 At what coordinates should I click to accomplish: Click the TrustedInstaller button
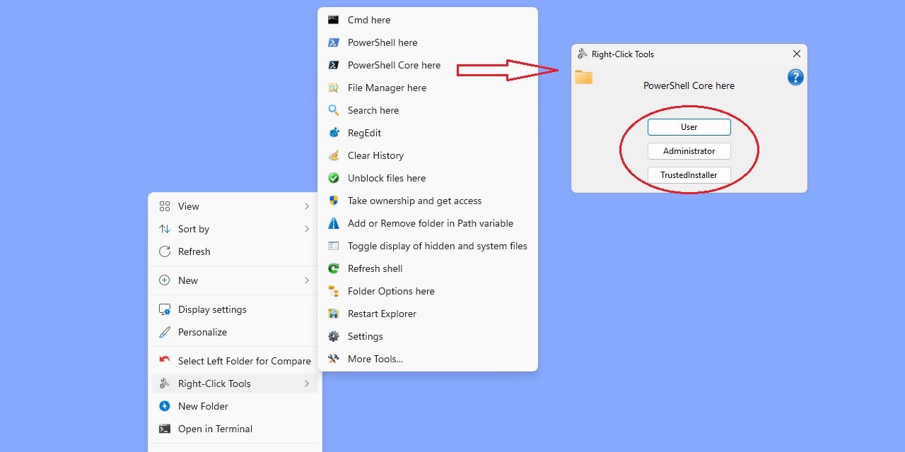[x=689, y=175]
